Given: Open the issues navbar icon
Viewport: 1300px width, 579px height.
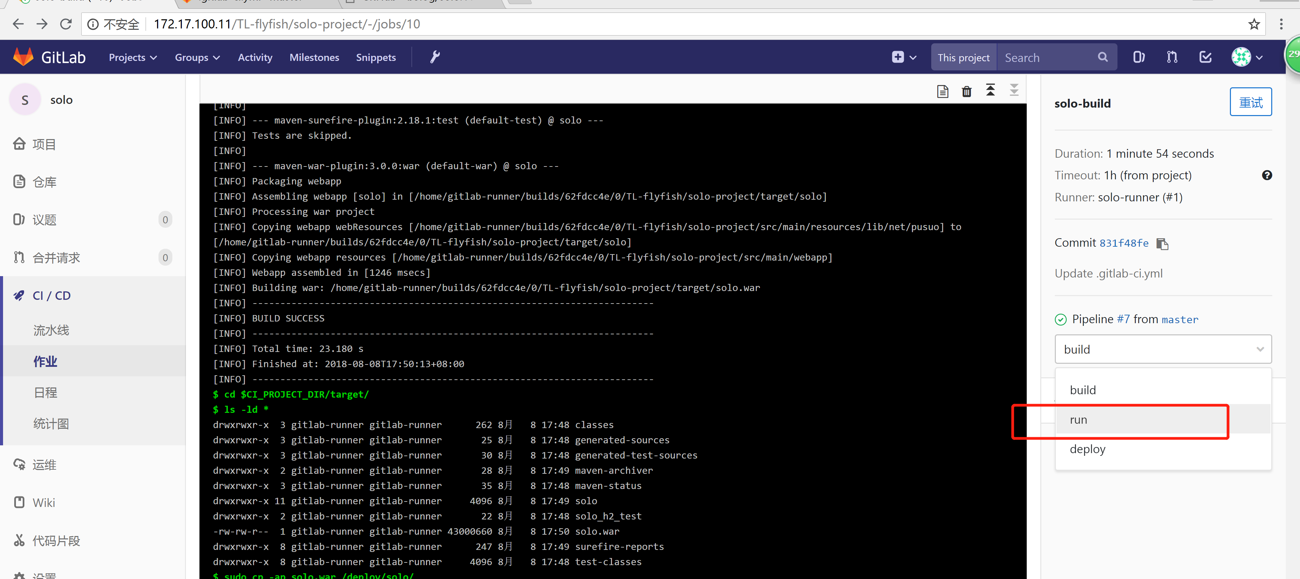Looking at the screenshot, I should tap(1138, 57).
